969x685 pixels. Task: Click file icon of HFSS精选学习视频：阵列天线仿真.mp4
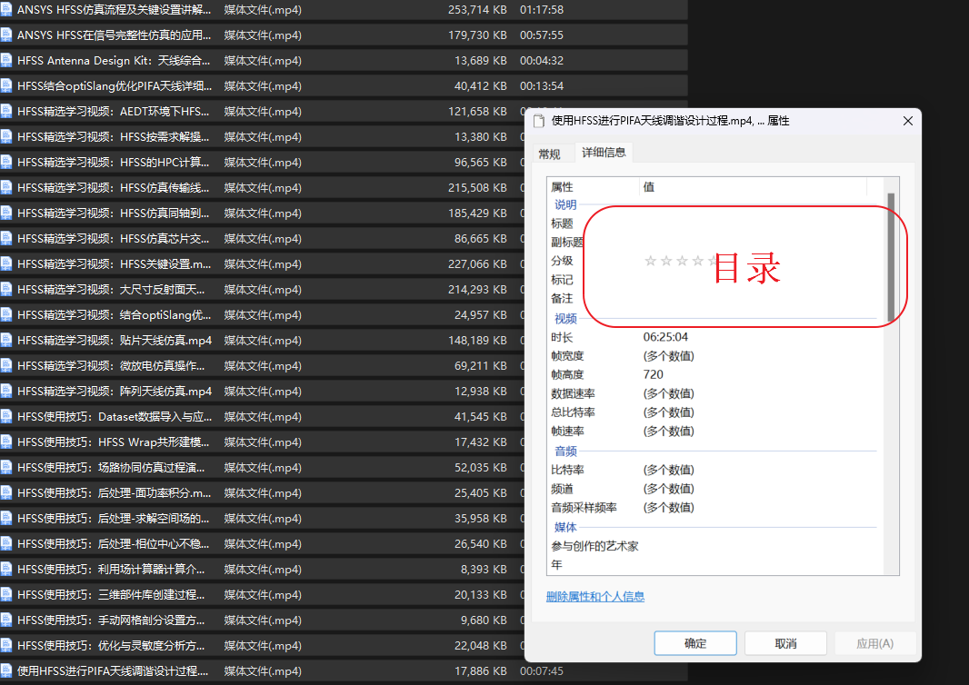tap(6, 391)
